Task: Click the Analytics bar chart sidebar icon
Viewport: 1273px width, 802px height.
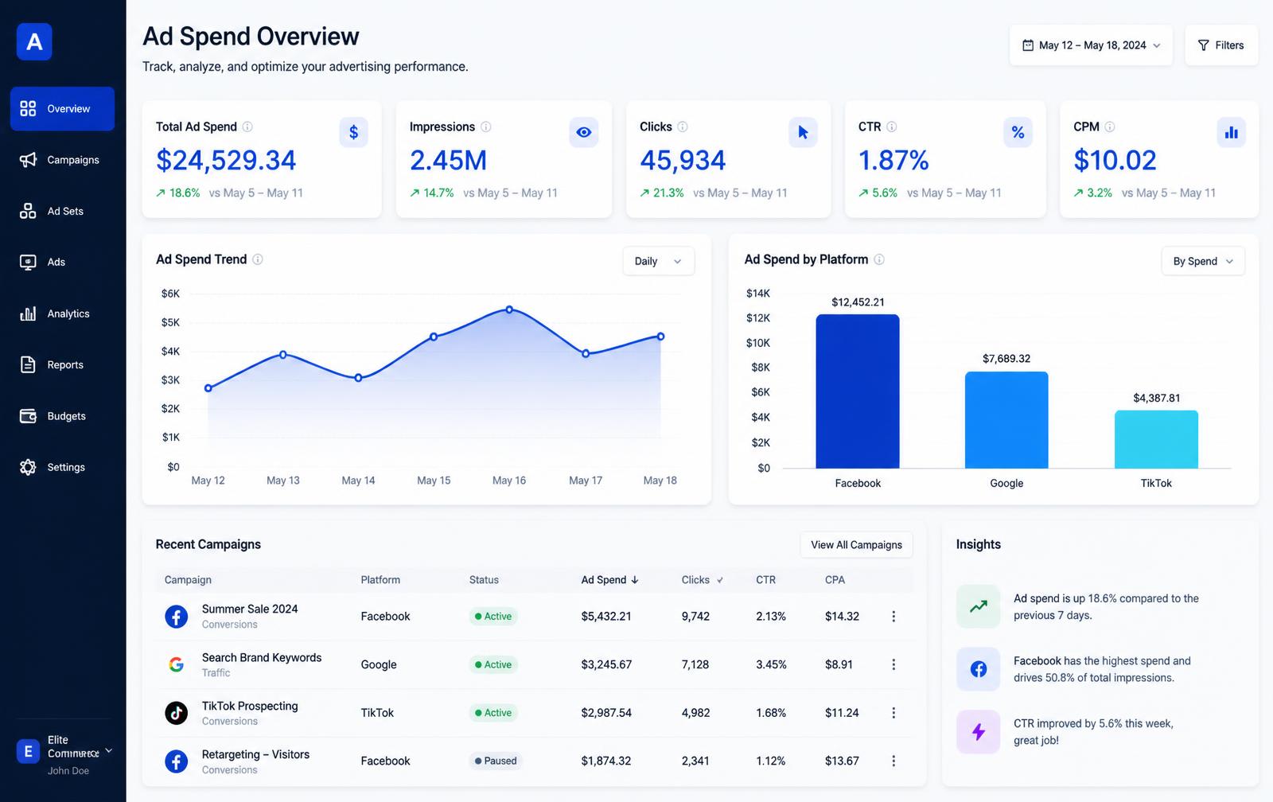Action: pyautogui.click(x=28, y=313)
